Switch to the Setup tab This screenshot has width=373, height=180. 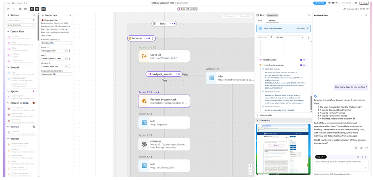point(260,21)
